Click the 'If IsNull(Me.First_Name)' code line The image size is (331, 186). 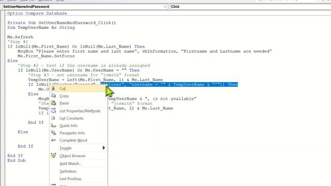coord(76,47)
